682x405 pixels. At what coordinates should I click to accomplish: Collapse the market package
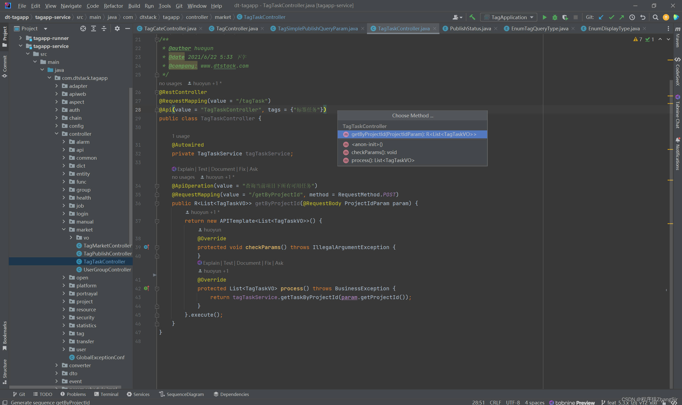pyautogui.click(x=64, y=230)
